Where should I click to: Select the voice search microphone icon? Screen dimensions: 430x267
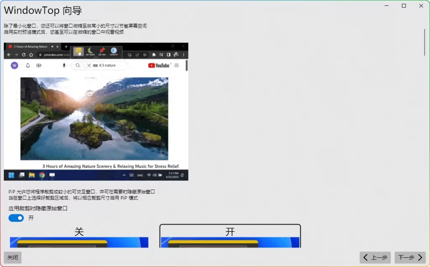coord(64,65)
